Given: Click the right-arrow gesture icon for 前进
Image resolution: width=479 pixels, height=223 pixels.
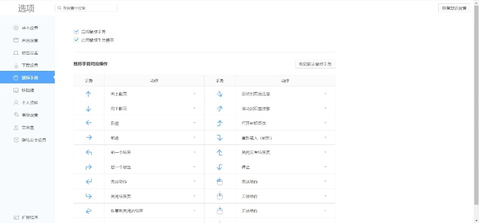Looking at the screenshot, I should [x=88, y=137].
